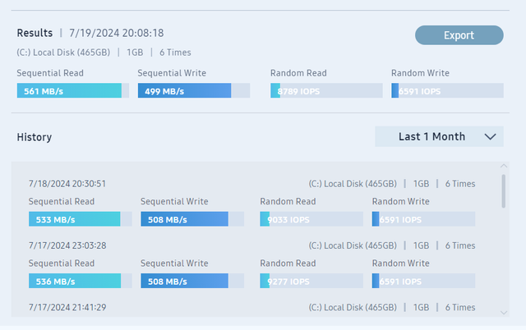The height and width of the screenshot is (330, 526).
Task: Click the 561 MB/s sequential read bar
Action: click(73, 91)
